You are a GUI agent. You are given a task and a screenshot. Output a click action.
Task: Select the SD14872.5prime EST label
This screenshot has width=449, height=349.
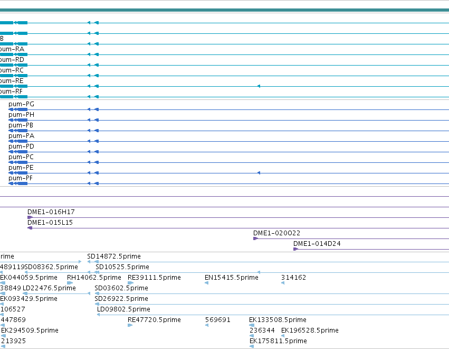coord(114,256)
